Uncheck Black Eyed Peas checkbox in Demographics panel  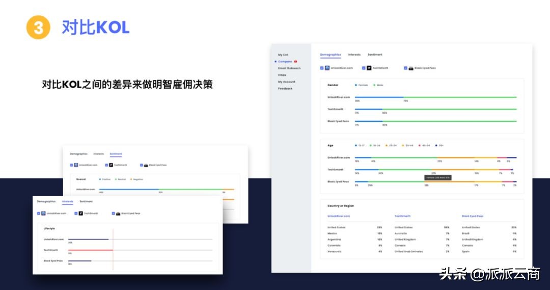405,68
